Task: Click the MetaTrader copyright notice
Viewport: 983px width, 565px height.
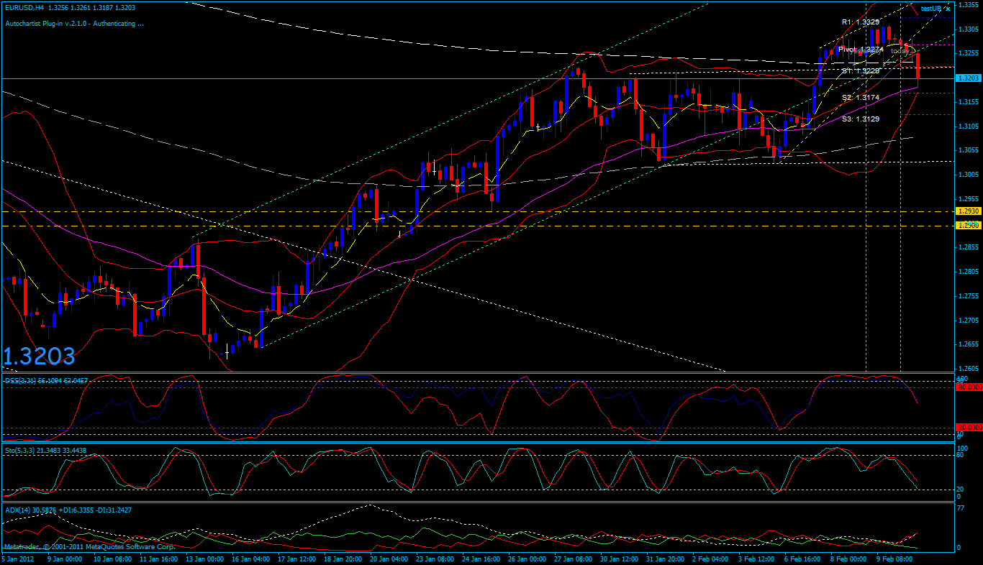Action: pos(90,547)
